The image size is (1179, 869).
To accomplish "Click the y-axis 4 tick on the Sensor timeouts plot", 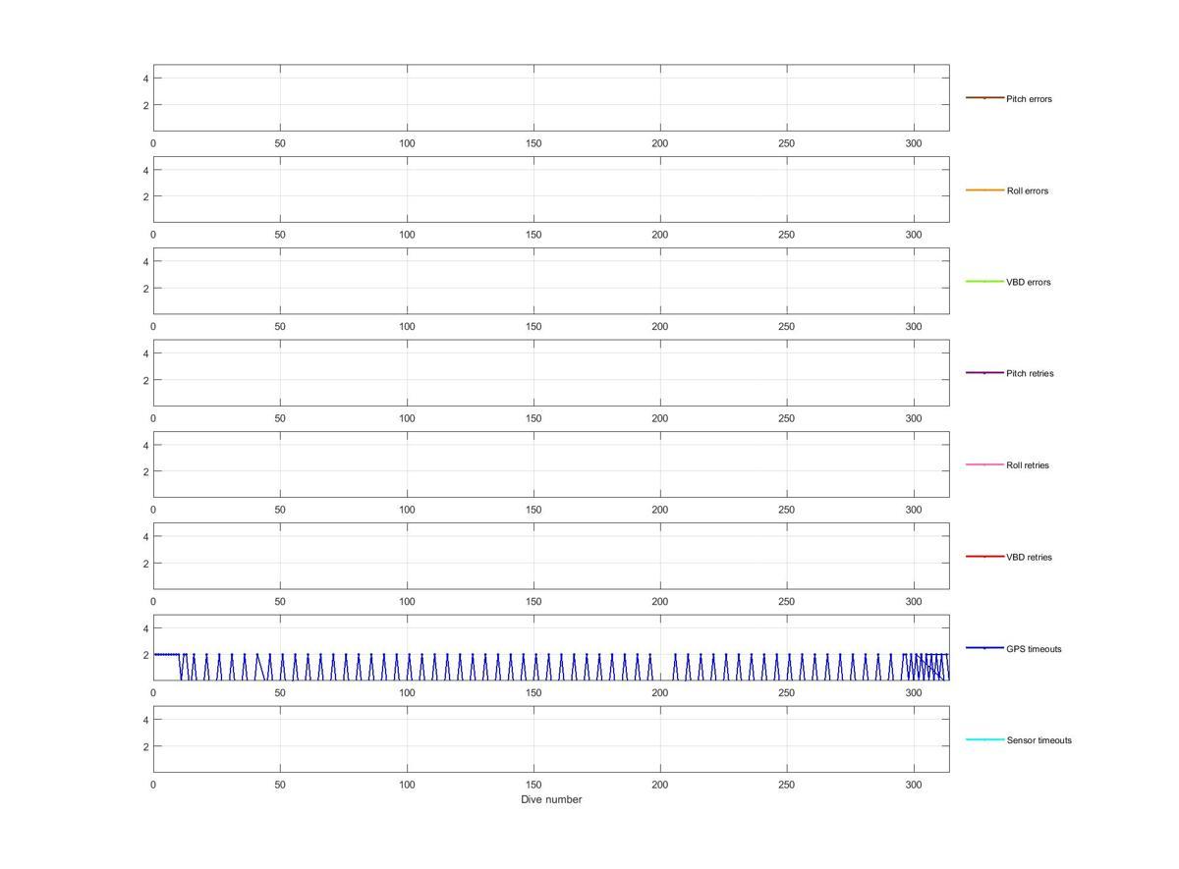I will coord(145,720).
